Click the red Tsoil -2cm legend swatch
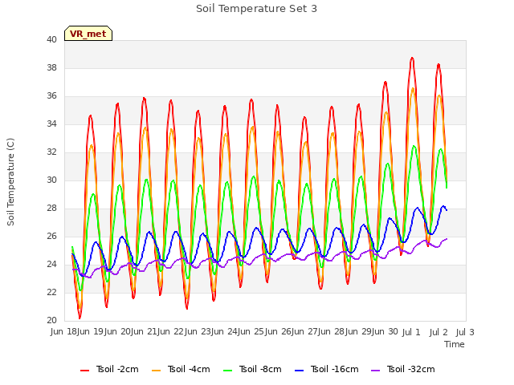Image resolution: width=514 pixels, height=385 pixels. click(x=84, y=371)
